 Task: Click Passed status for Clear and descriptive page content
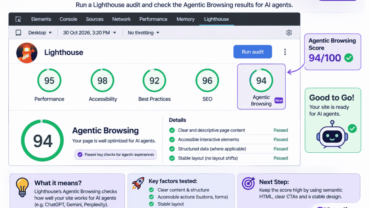281,130
